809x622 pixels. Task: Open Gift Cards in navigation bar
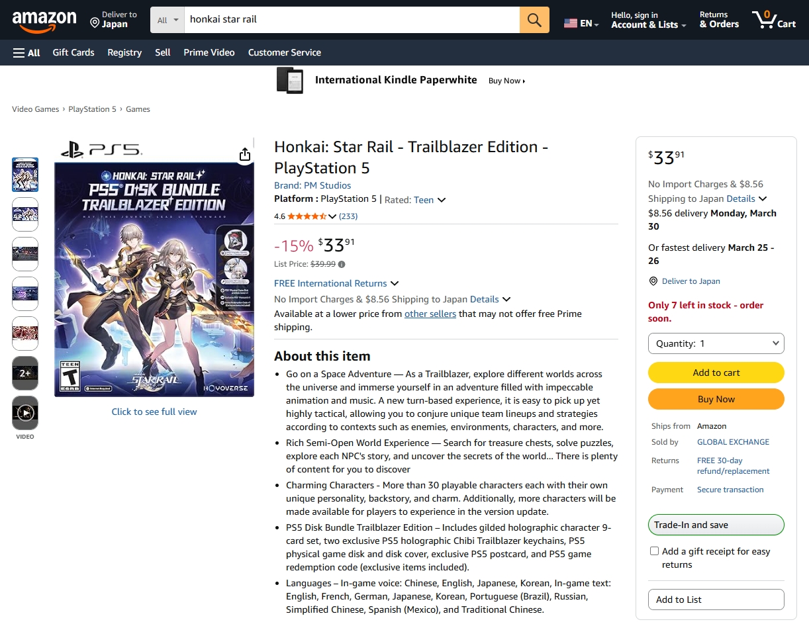tap(73, 53)
